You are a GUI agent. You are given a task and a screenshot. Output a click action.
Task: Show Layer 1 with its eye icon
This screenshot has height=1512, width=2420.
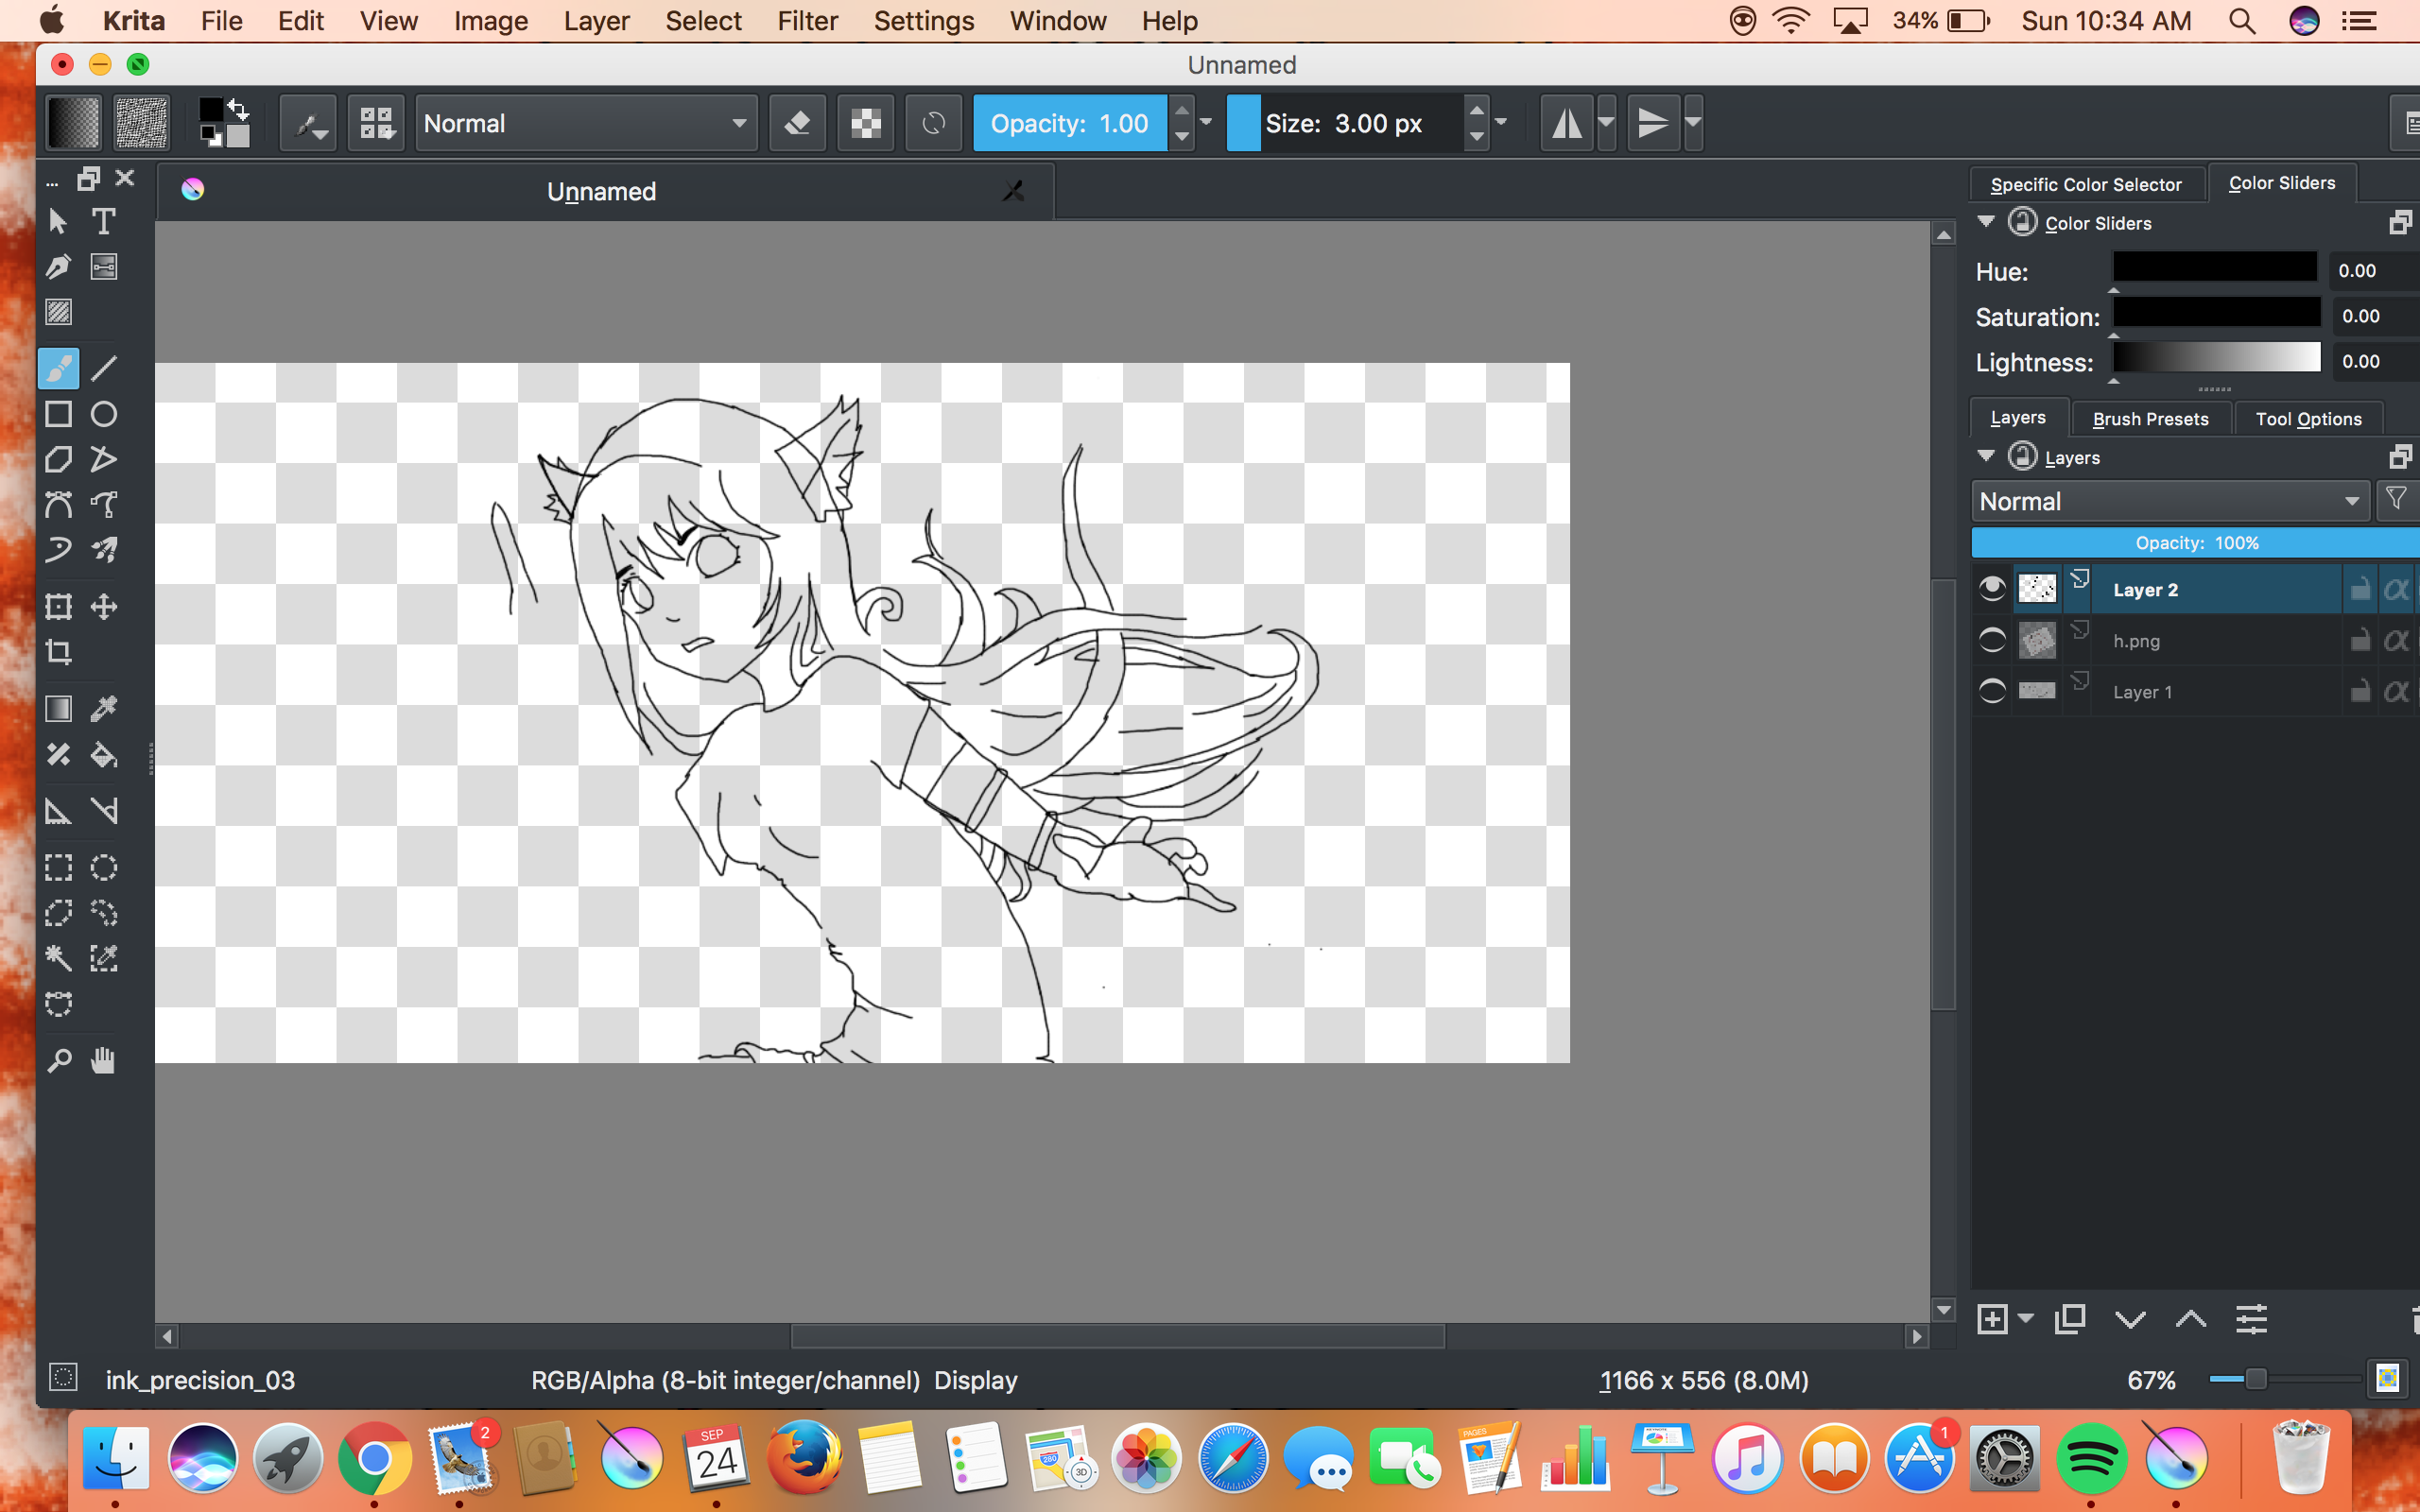tap(1992, 691)
